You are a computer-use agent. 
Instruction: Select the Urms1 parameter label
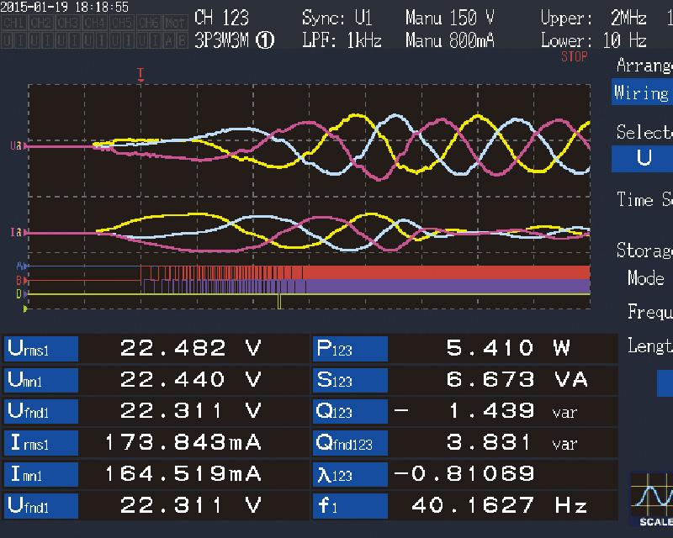click(40, 348)
